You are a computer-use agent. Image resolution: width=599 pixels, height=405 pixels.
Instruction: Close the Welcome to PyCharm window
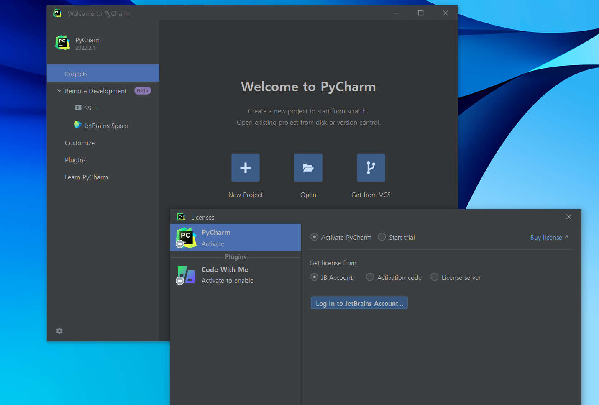445,13
